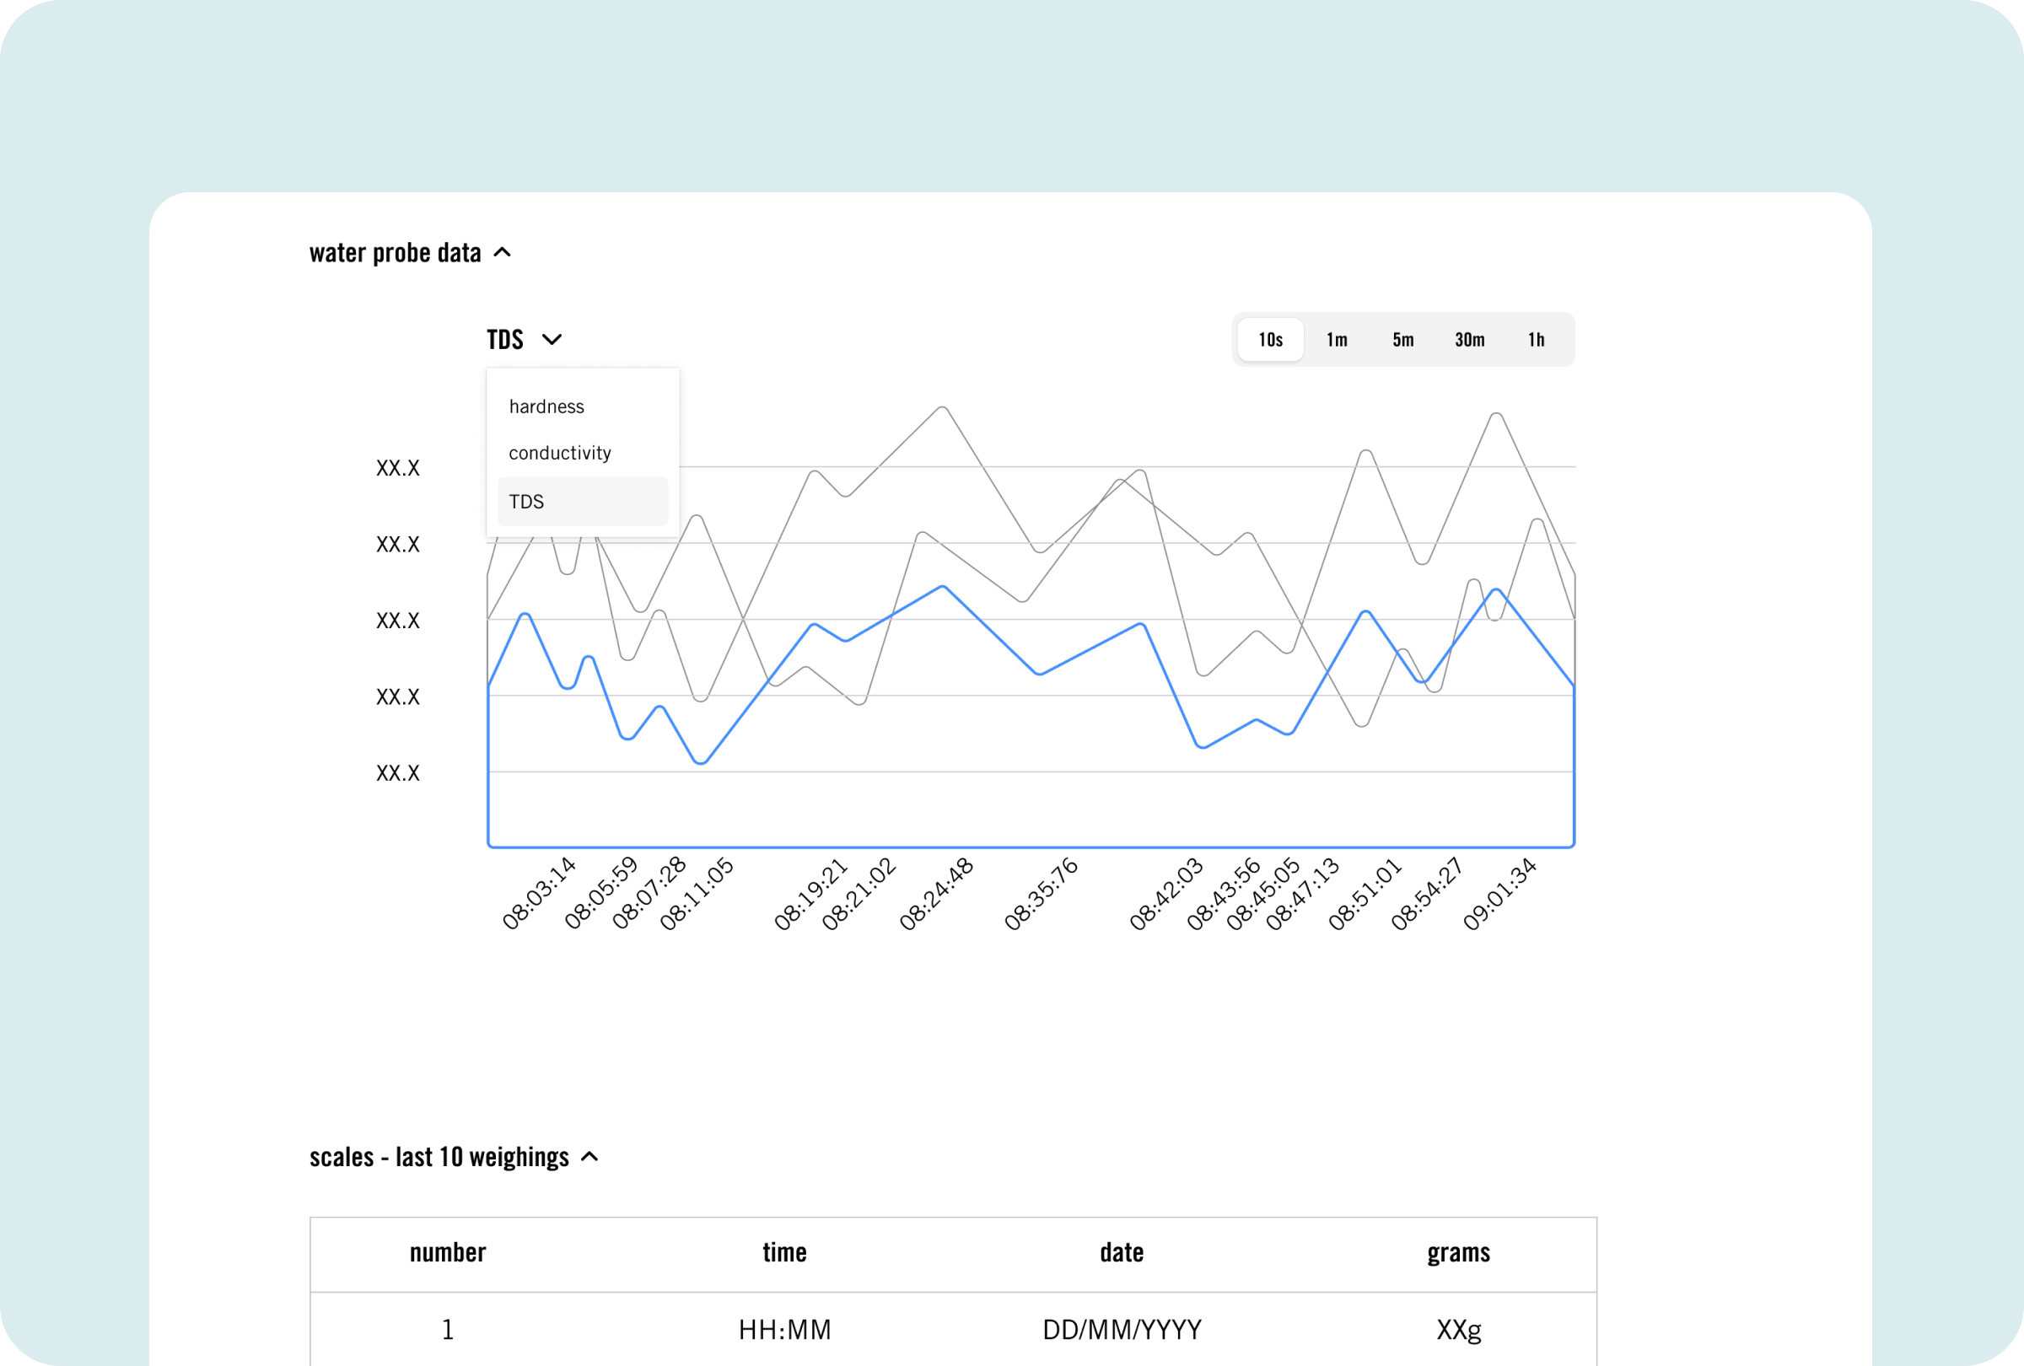Click the 08:19:21 time axis label
The height and width of the screenshot is (1366, 2024).
810,893
